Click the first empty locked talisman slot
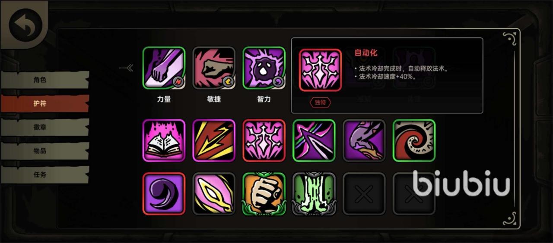The height and width of the screenshot is (243, 553). [x=364, y=194]
